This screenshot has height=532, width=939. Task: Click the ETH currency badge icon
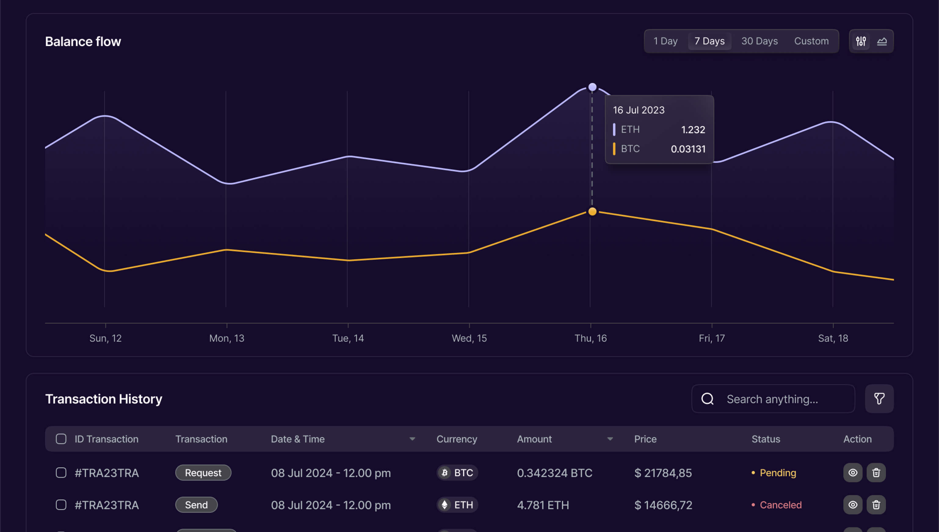tap(445, 505)
